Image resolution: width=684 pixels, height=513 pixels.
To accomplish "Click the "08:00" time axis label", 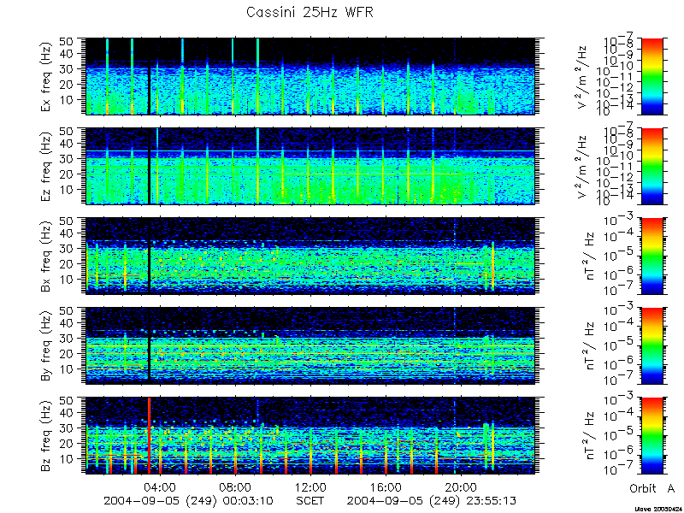I will [x=236, y=486].
